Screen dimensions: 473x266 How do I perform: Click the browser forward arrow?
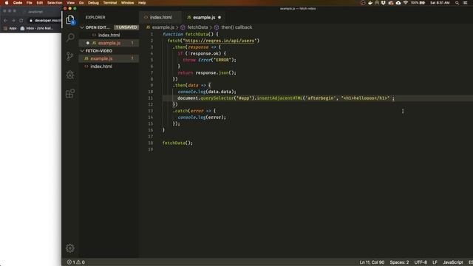click(13, 21)
